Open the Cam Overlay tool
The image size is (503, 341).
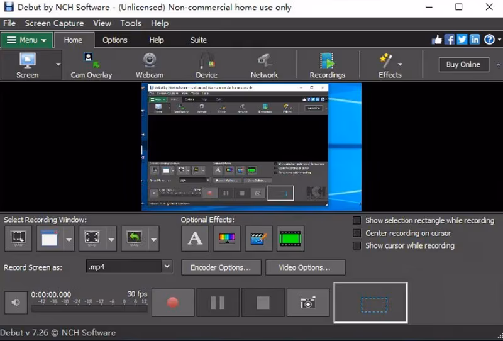[91, 65]
